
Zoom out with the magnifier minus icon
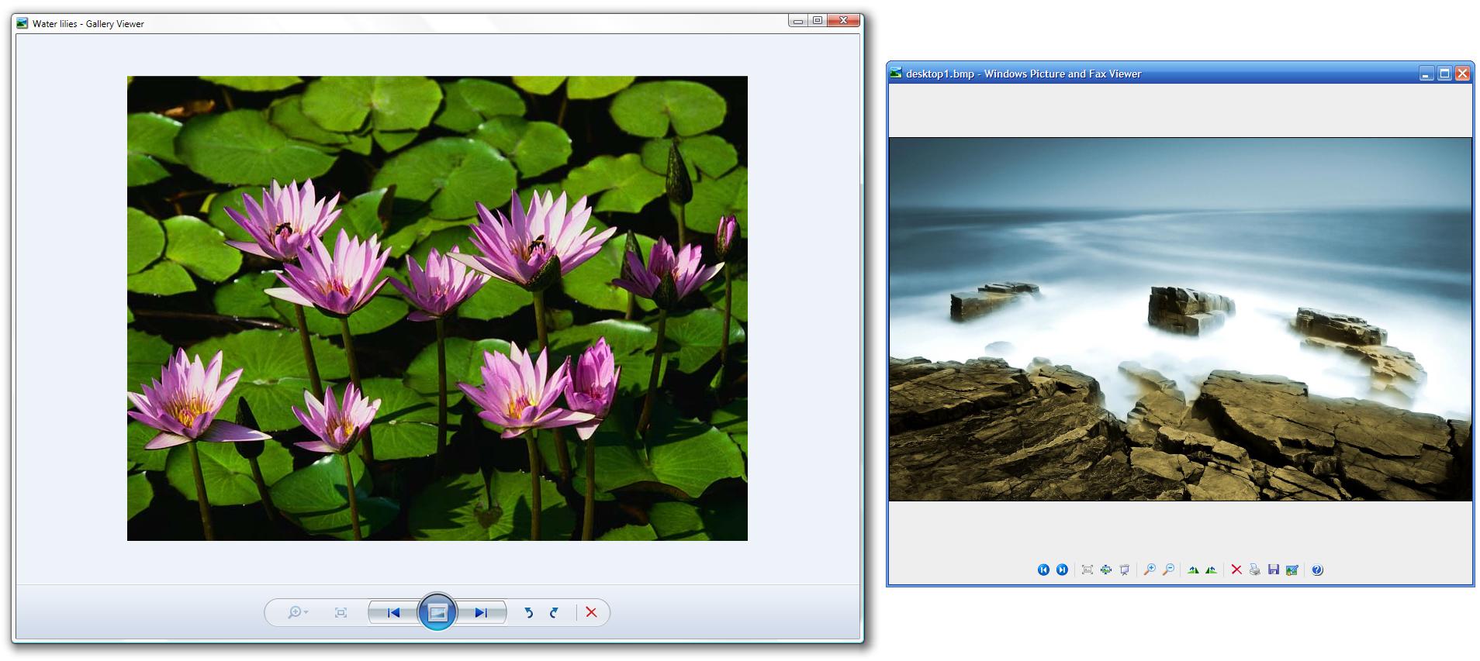pyautogui.click(x=1168, y=570)
